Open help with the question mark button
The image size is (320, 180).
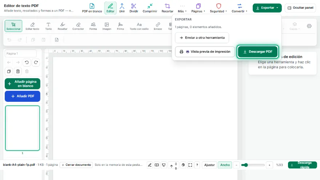tap(197, 165)
